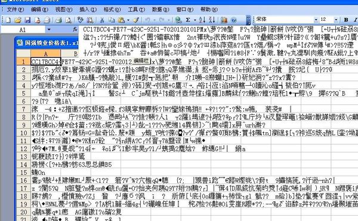Open the 数据 (Data) menu

161,10
